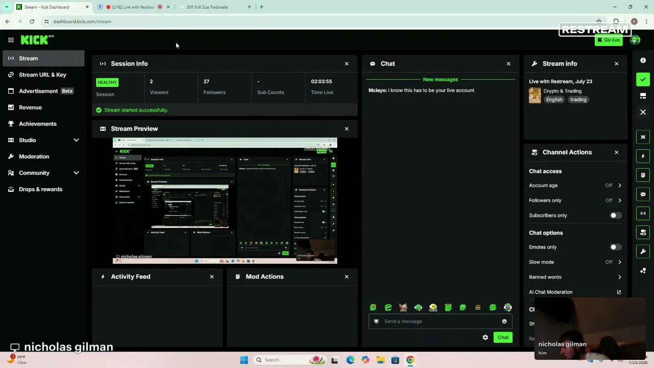Insert the yellow smiley emote
Viewport: 654px width, 368px height.
[433, 308]
